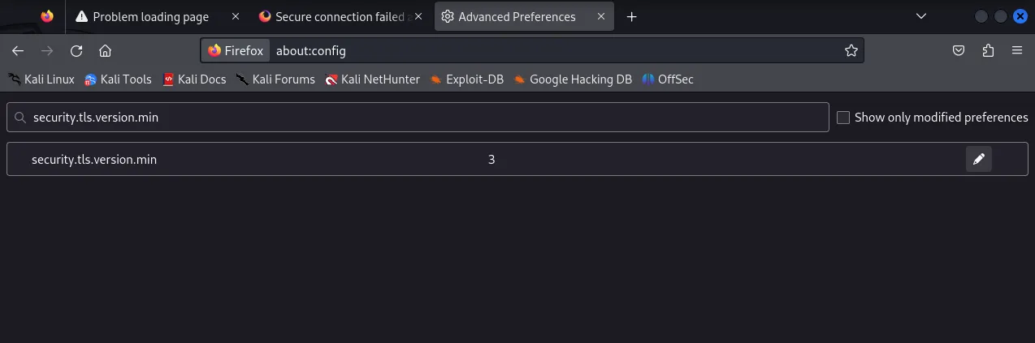Screen dimensions: 1035x343
Task: Go back to the previous page
Action: point(18,50)
